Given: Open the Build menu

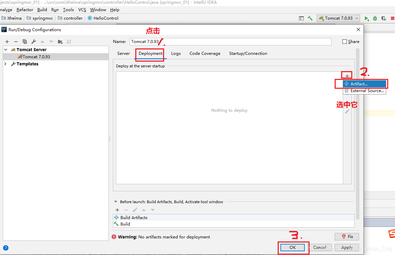Looking at the screenshot, I should click(x=42, y=10).
